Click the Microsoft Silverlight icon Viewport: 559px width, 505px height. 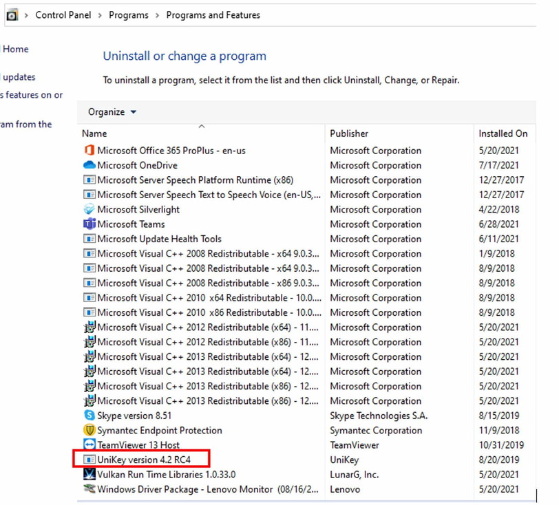click(x=89, y=209)
